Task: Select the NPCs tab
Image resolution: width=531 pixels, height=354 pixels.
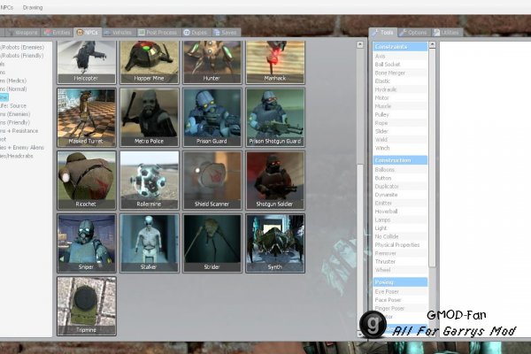Action: [x=88, y=32]
